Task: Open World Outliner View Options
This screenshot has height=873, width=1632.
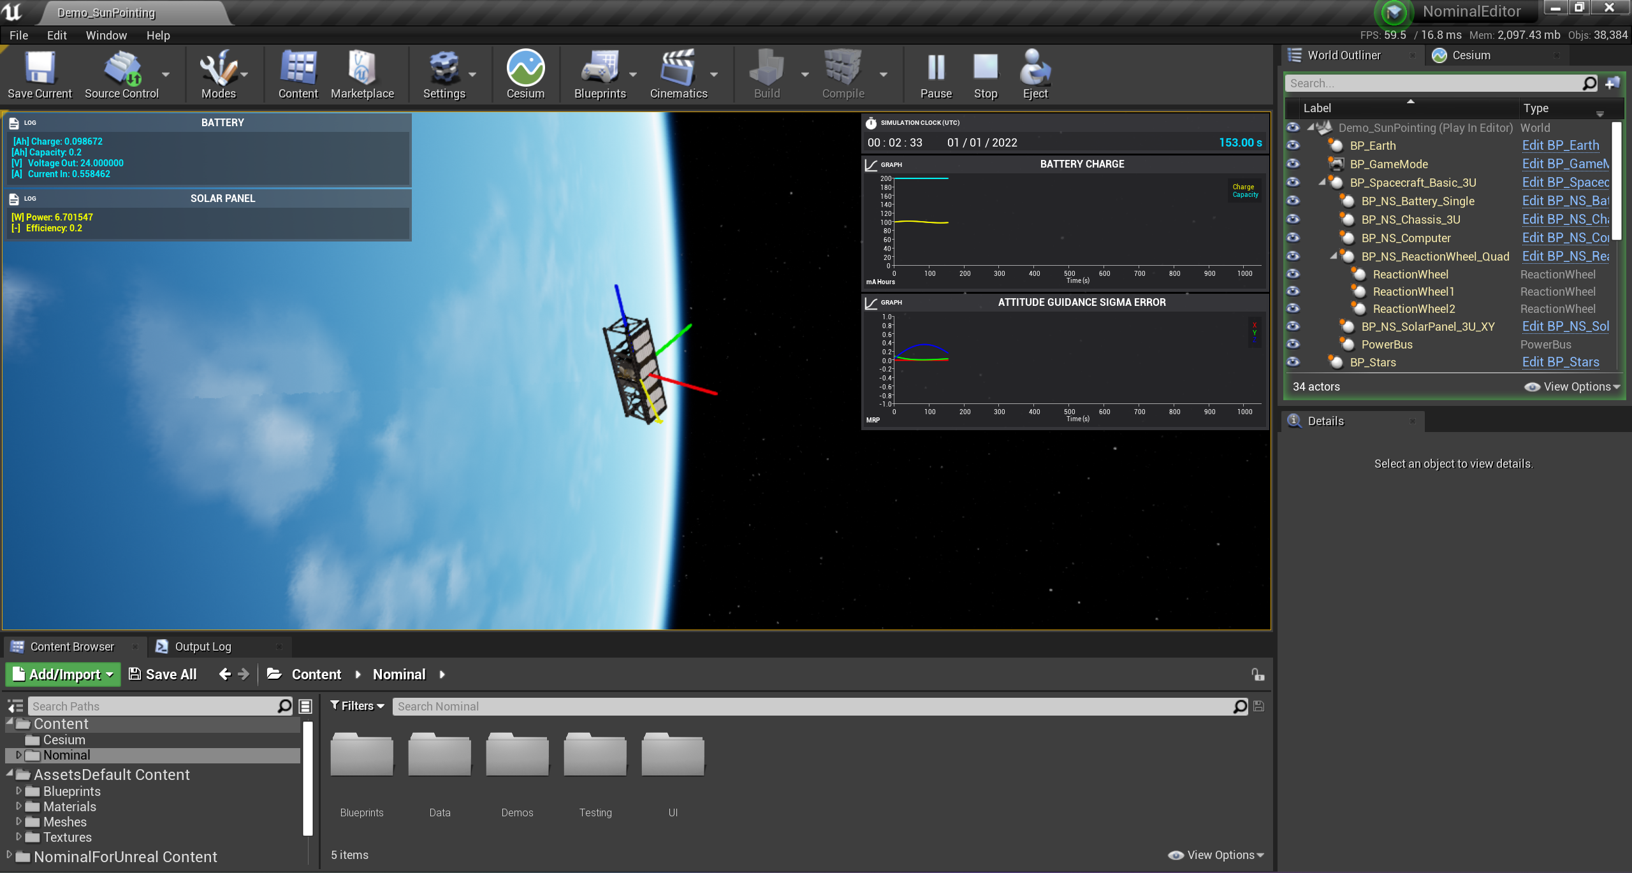Action: coord(1572,387)
